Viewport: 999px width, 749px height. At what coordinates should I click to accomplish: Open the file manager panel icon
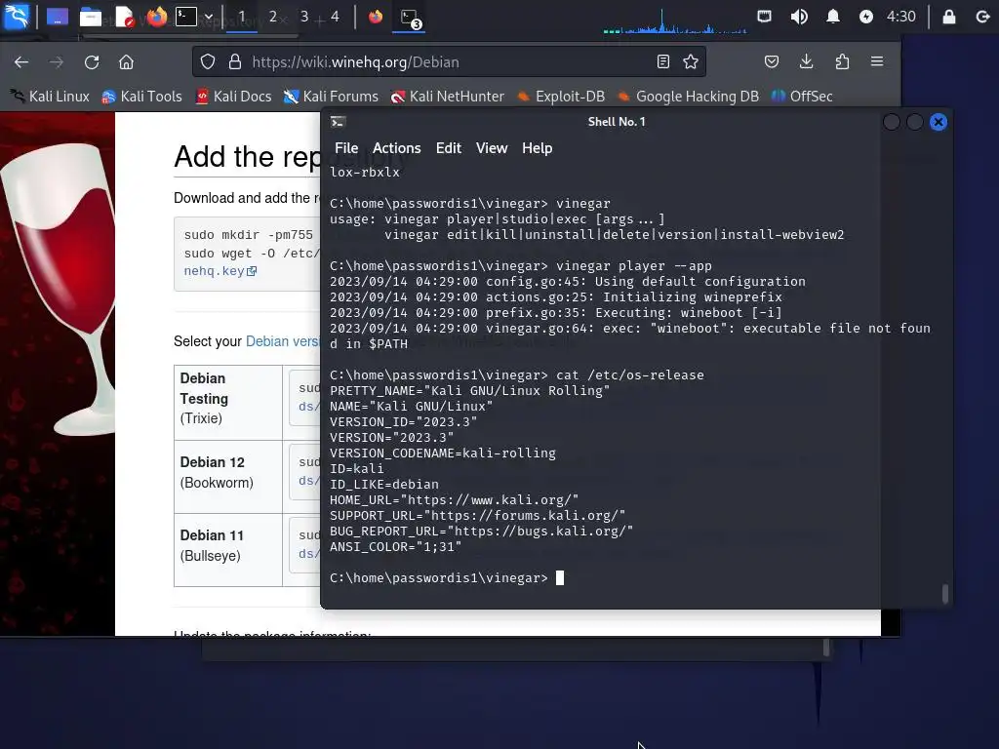coord(91,17)
